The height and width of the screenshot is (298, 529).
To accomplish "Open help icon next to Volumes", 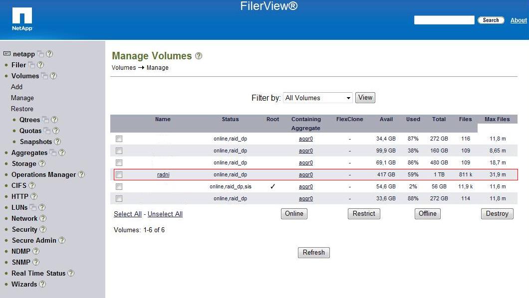I will pos(53,76).
